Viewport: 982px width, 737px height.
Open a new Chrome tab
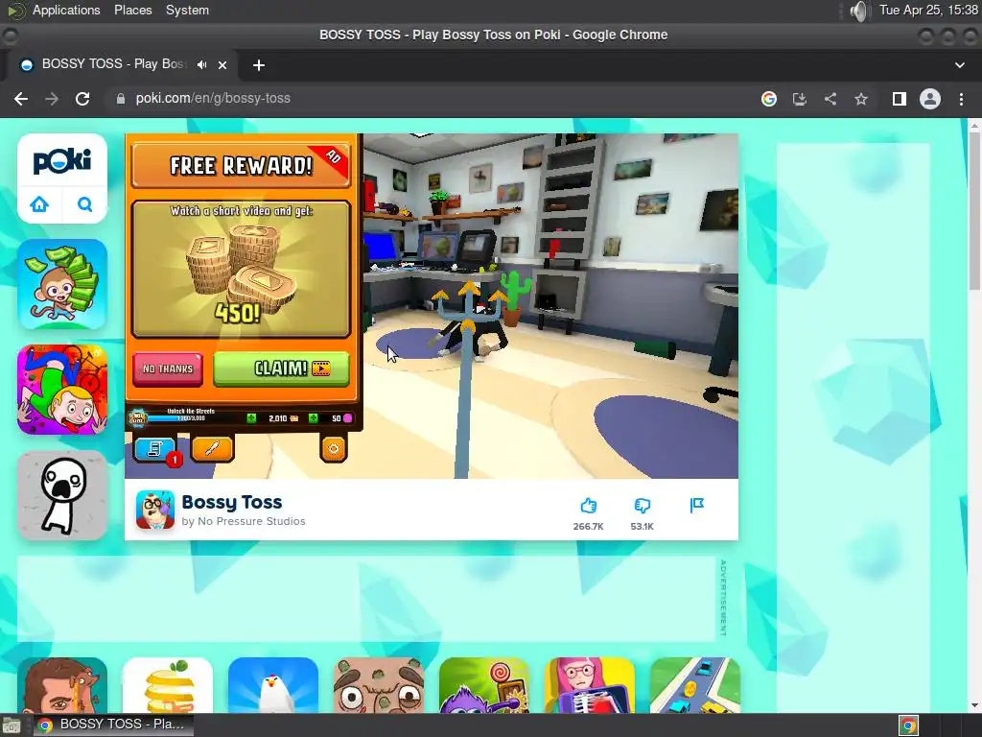pyautogui.click(x=259, y=64)
